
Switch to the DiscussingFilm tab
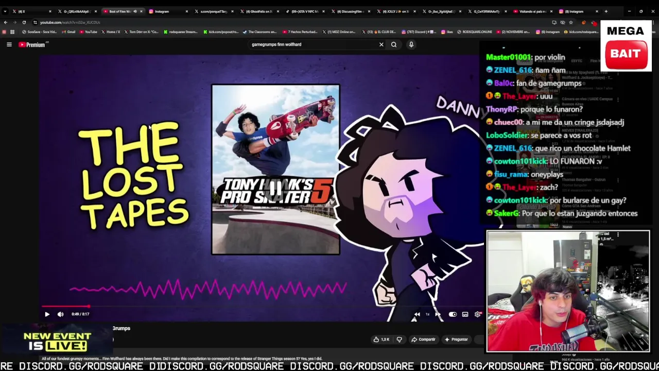point(349,11)
